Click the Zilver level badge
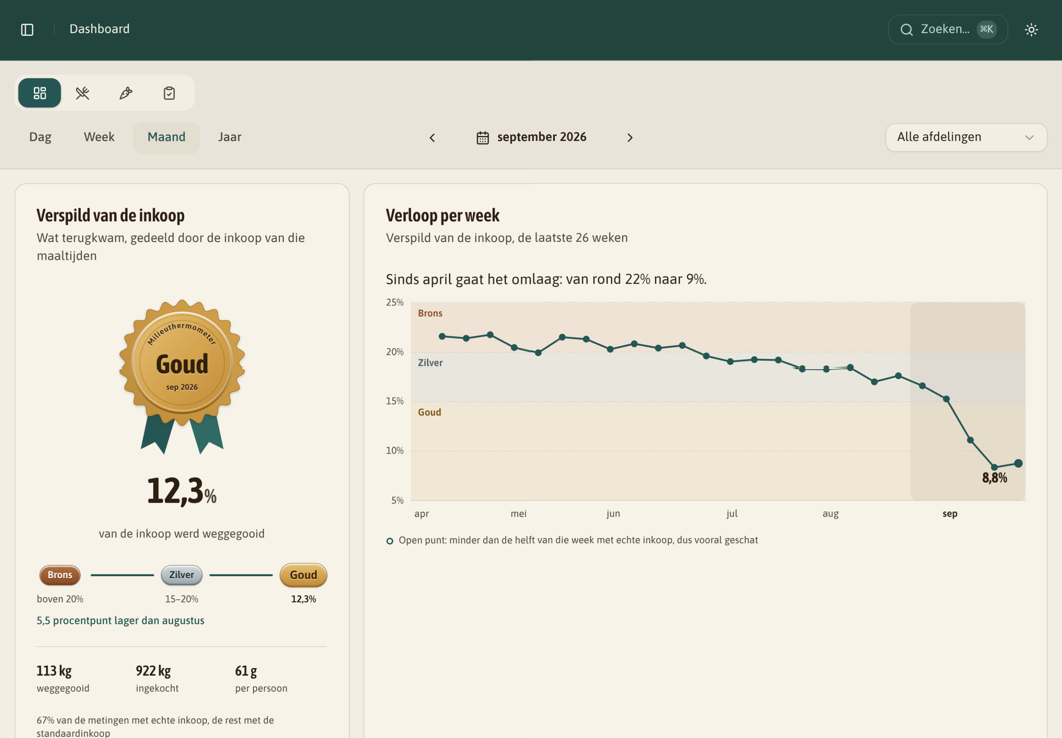The image size is (1062, 738). 182,575
